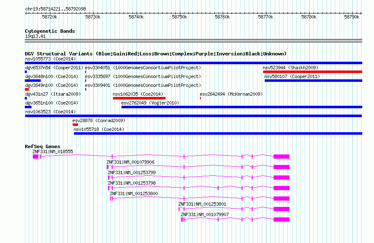Open ZNF331|NM_001253799 transcript label
Viewport: 374px width, 243px height.
pyautogui.click(x=132, y=172)
